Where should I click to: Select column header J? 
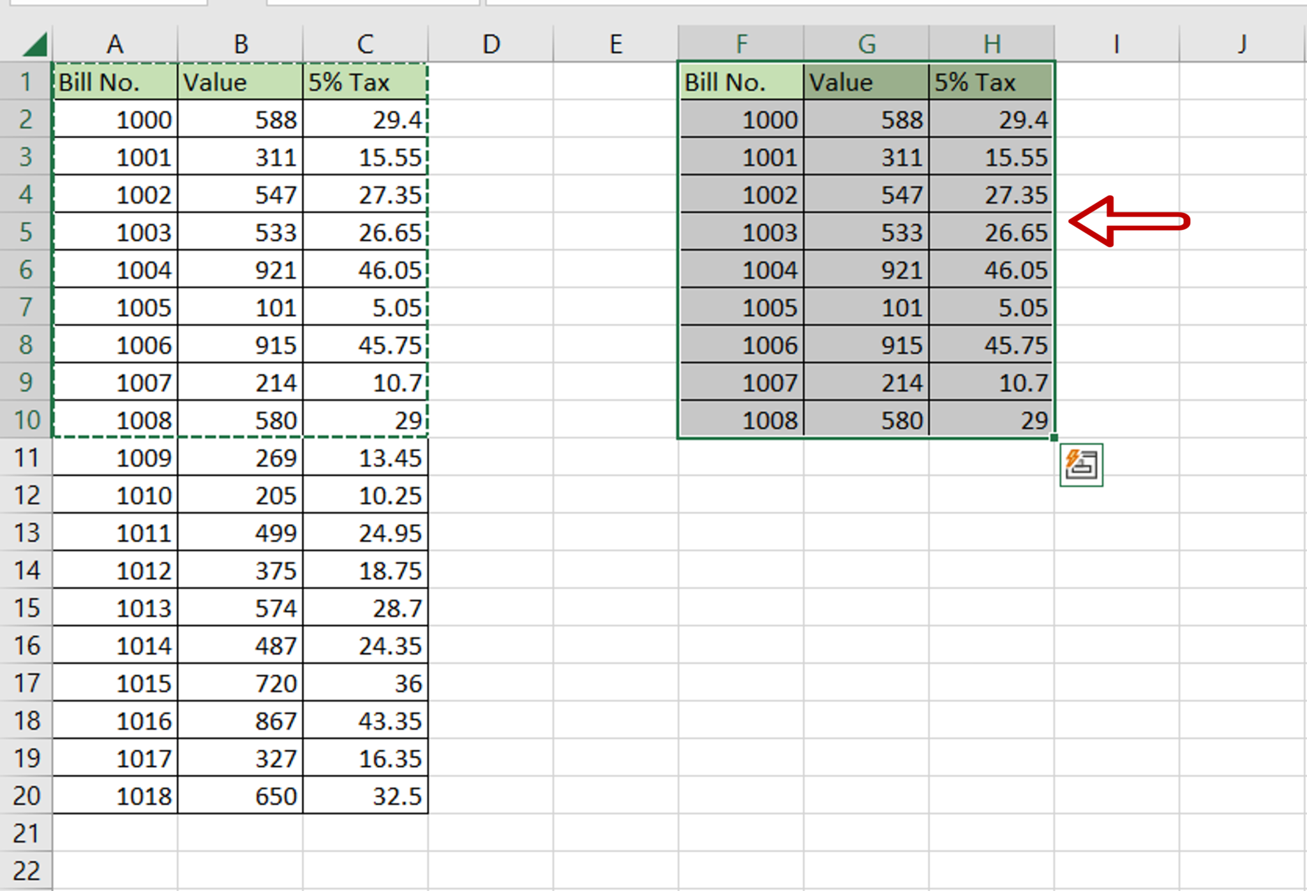click(x=1241, y=42)
